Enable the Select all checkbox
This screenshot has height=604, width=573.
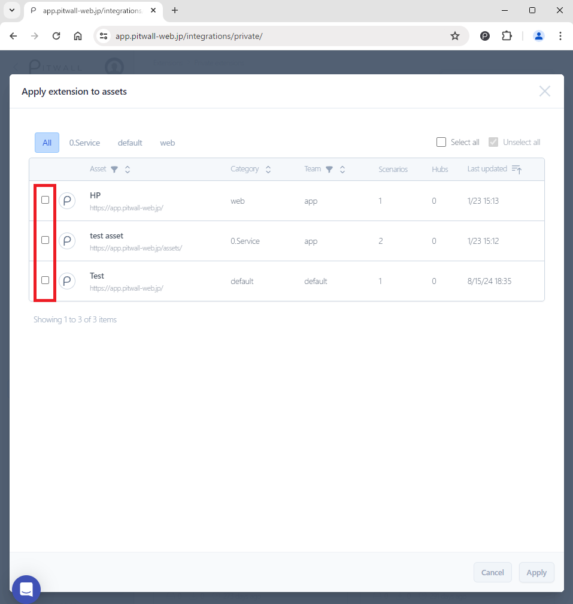pos(441,142)
